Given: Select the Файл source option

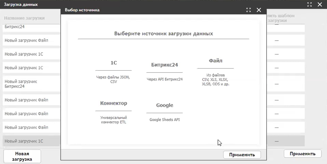Looking at the screenshot, I should pos(216,72).
